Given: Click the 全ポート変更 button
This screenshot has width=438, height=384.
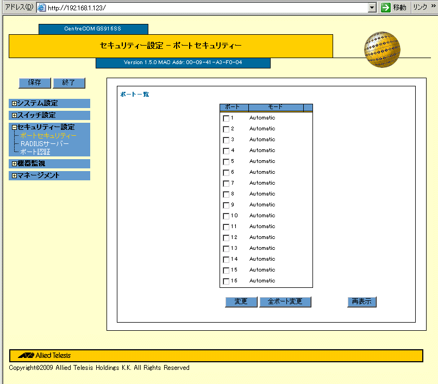Looking at the screenshot, I should click(x=285, y=302).
